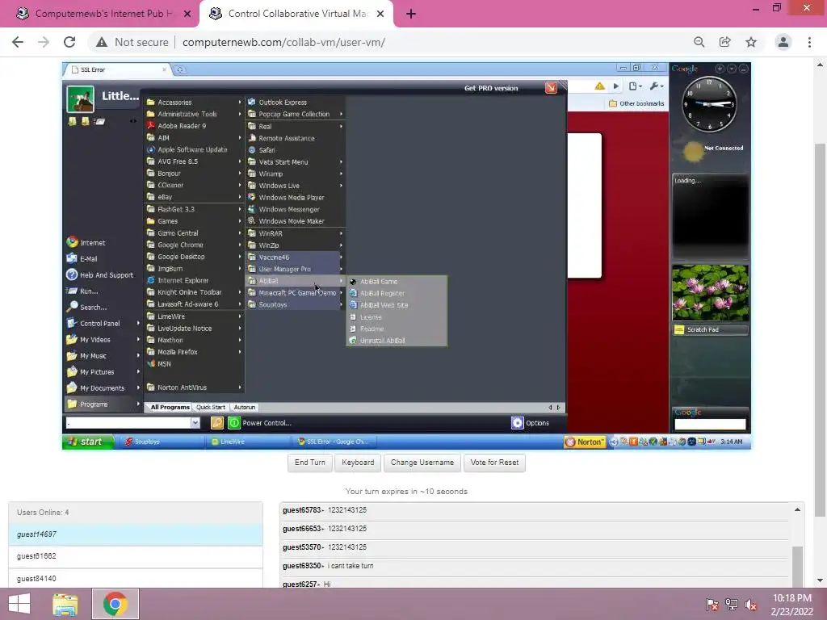
Task: Click the End Turn button
Action: 310,463
